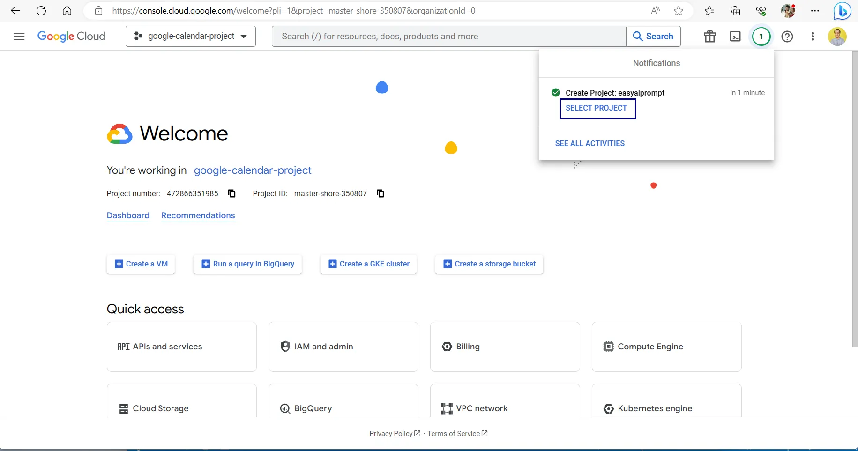The height and width of the screenshot is (451, 858).
Task: Open the google-calendar-project link
Action: (253, 170)
